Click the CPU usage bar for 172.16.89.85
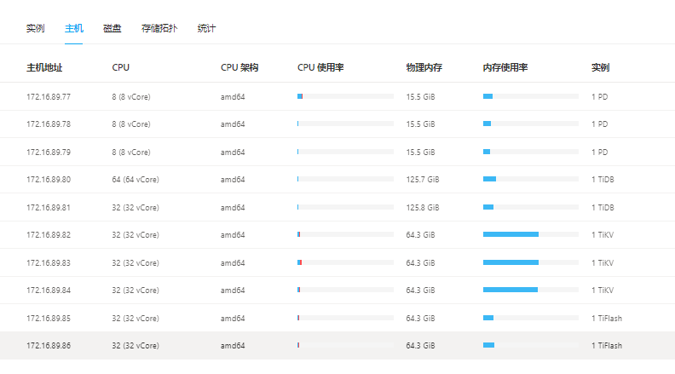The image size is (675, 374). click(x=345, y=318)
